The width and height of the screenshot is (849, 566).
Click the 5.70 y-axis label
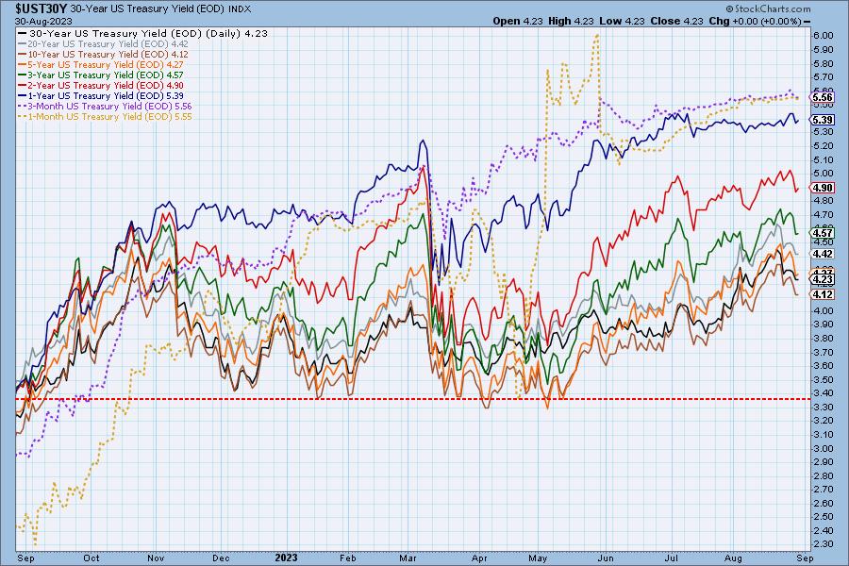tap(824, 77)
